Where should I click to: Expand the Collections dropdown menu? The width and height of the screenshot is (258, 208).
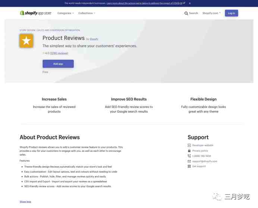tap(87, 13)
